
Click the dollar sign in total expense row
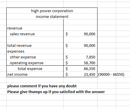point(67,69)
